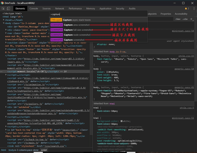Open the Security tab
The width and height of the screenshot is (197, 153).
click(x=120, y=8)
